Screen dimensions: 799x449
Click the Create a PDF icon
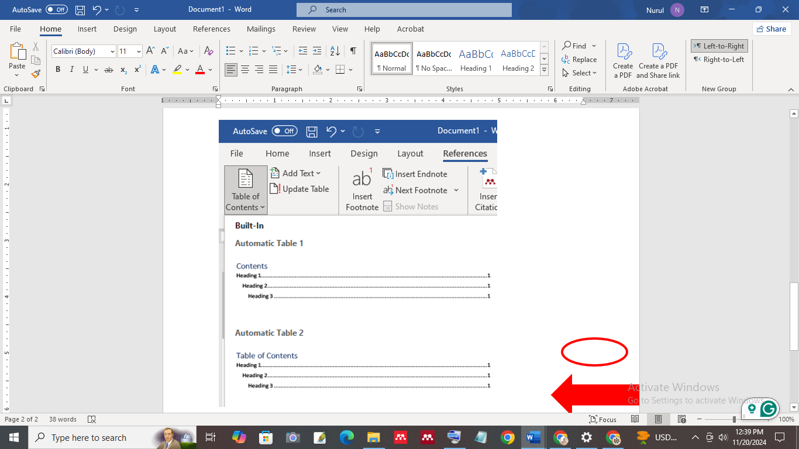coord(623,61)
